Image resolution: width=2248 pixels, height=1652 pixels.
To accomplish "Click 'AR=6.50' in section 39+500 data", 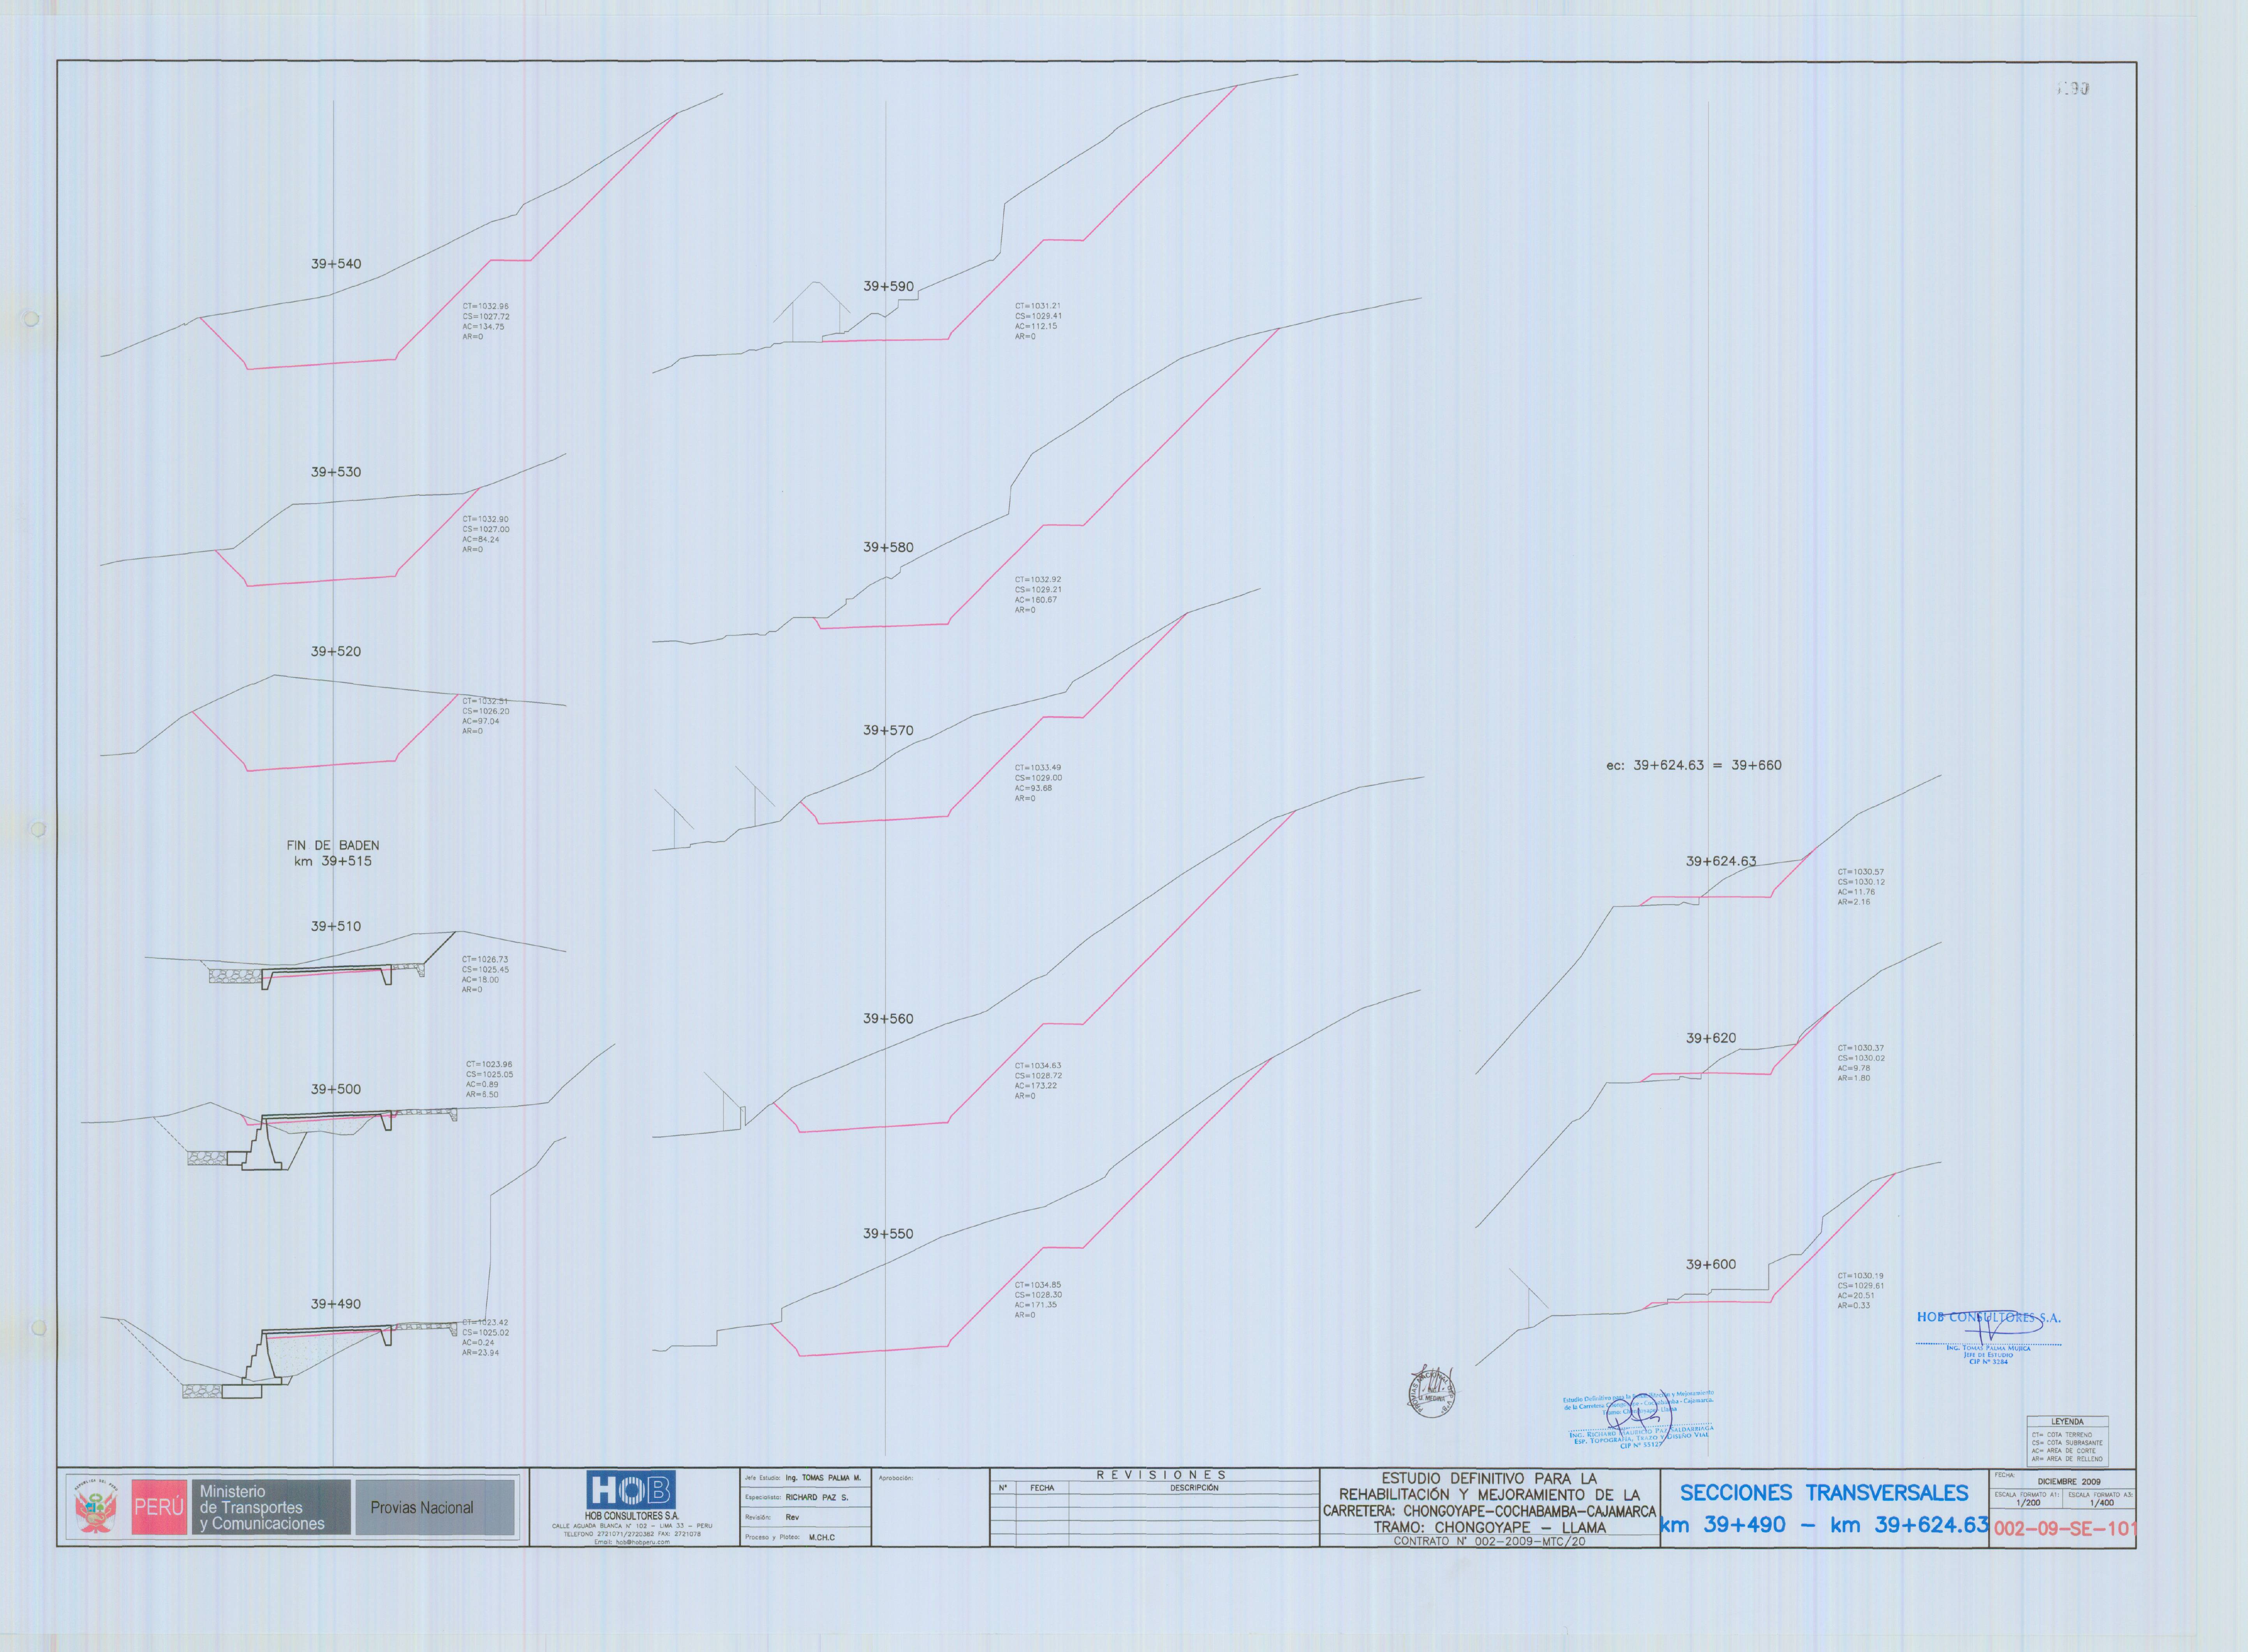I will [482, 1095].
